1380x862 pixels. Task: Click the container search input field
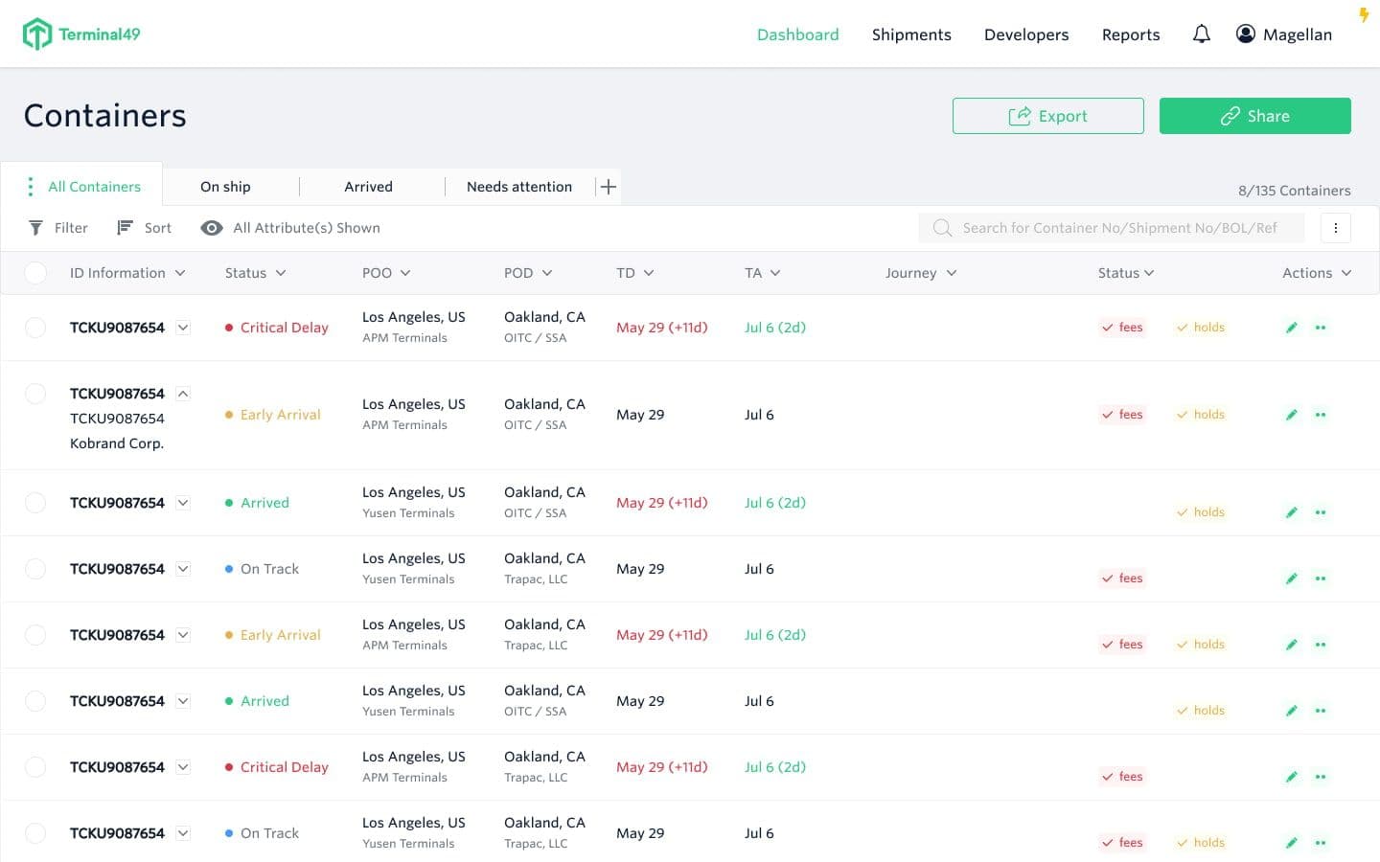point(1118,228)
